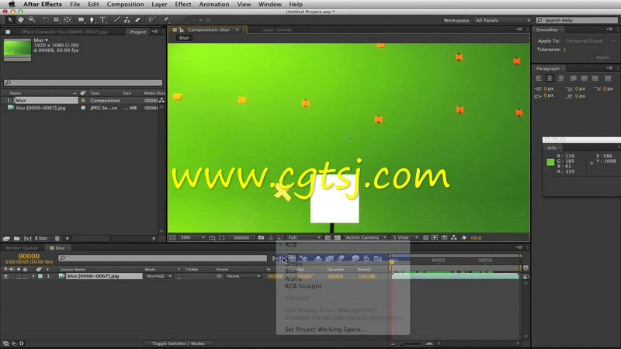621x349 pixels.
Task: Click Timeline button in viewer footer
Action: point(444,237)
